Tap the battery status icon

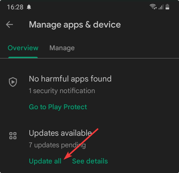167,7
